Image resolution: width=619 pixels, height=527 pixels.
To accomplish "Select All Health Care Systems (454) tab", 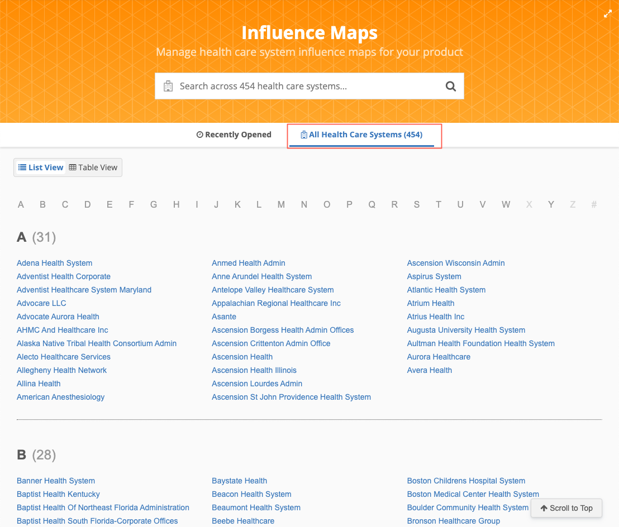I will pyautogui.click(x=361, y=135).
